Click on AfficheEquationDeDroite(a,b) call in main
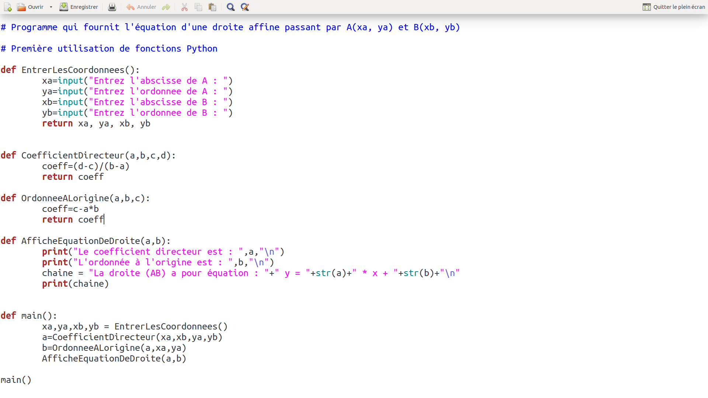Screen dimensions: 708x398 pos(114,359)
